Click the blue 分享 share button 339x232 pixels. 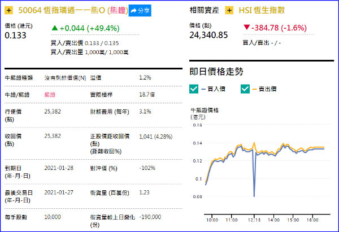[140, 10]
